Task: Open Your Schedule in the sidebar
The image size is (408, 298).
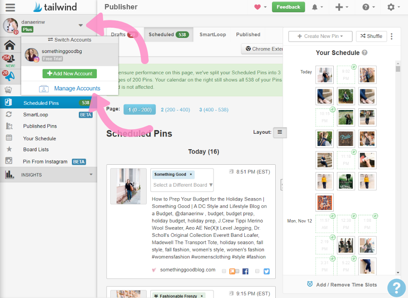Action: (40, 139)
